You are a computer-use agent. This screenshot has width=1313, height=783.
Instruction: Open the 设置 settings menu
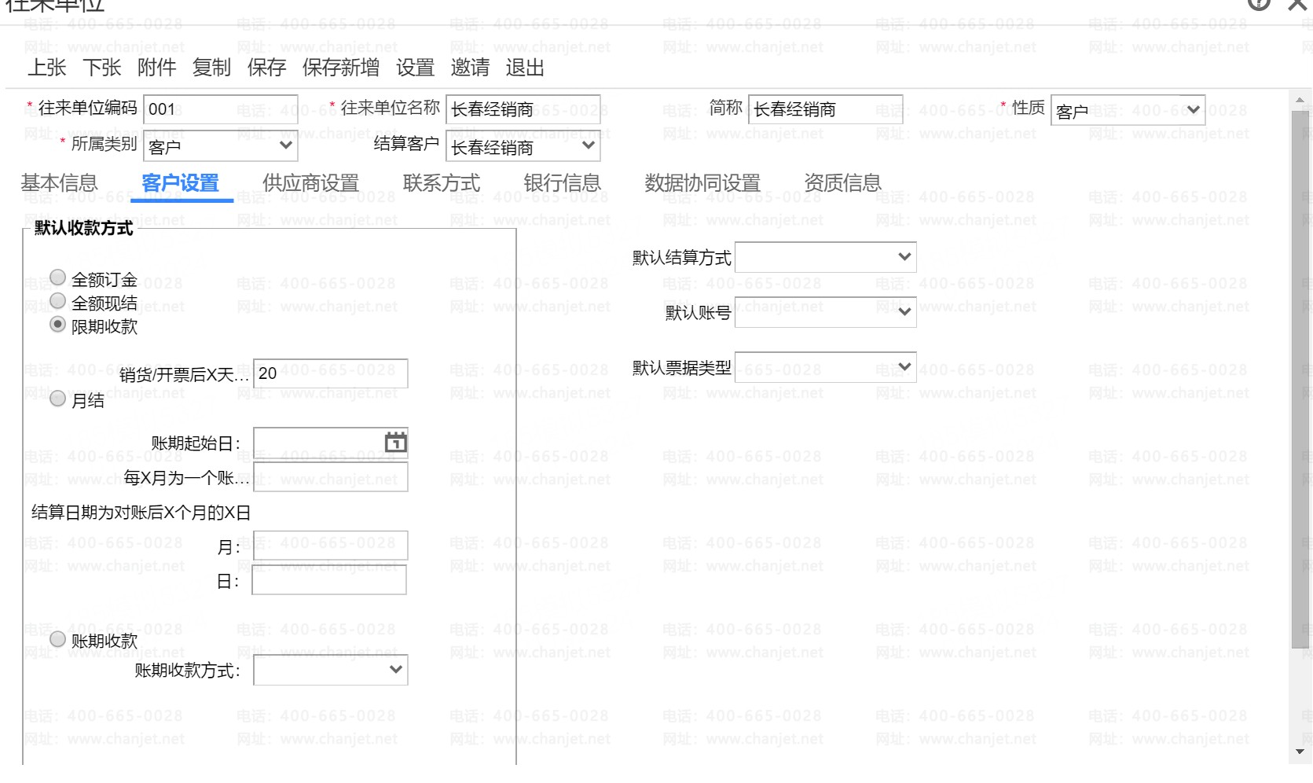click(416, 68)
